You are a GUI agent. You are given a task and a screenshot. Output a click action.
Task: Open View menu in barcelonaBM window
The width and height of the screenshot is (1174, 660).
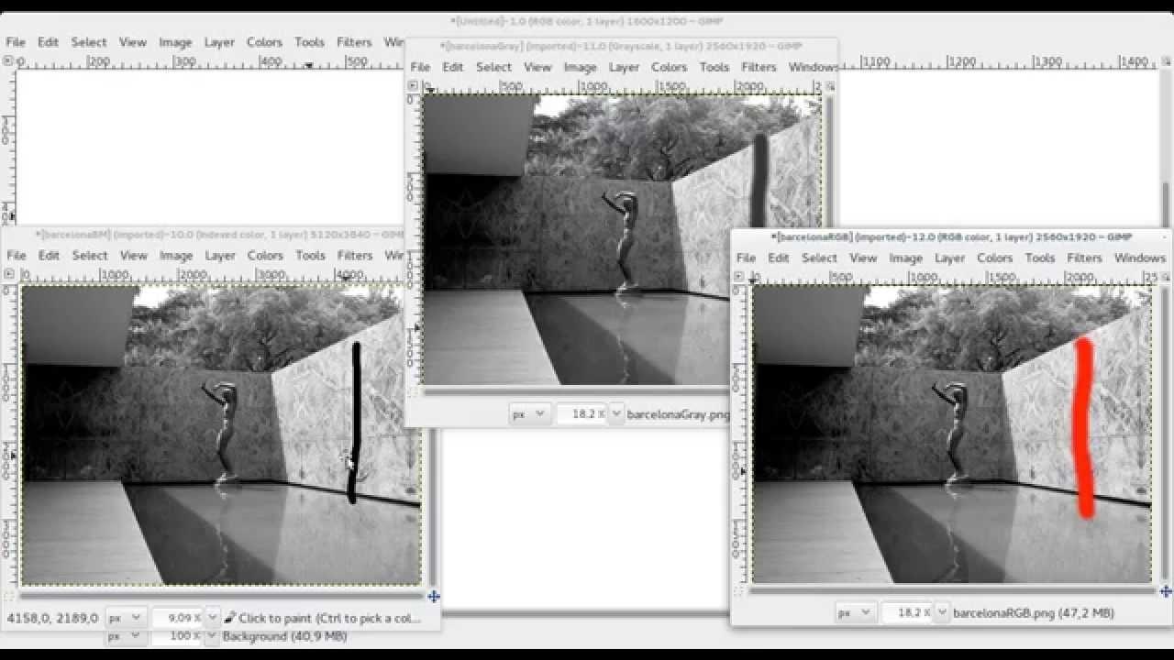(134, 256)
